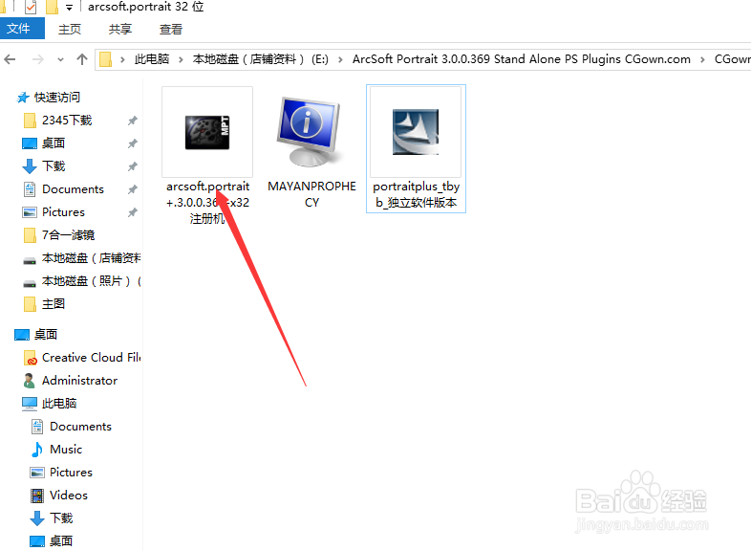Open the Administrator user folder
751x551 pixels.
(x=79, y=381)
